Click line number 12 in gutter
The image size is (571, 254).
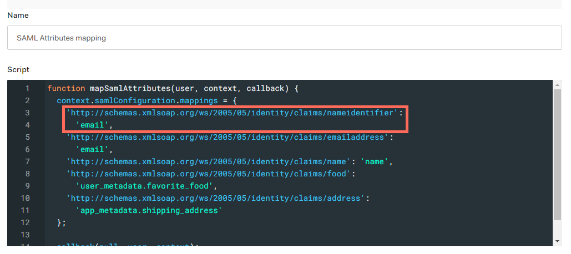(25, 222)
